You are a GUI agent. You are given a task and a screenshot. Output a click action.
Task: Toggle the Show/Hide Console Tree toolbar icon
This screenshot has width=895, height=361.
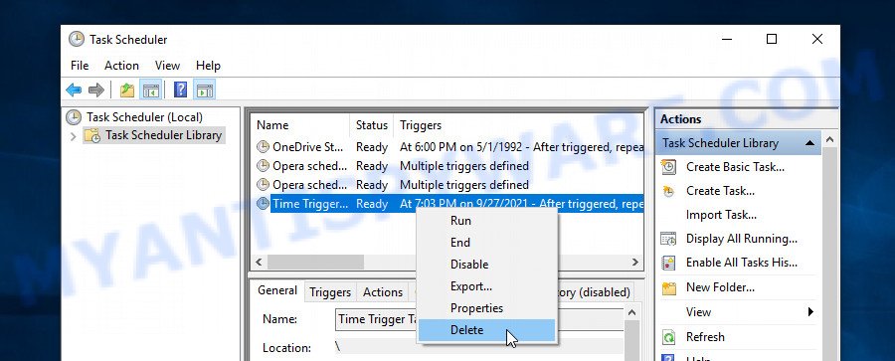coord(151,90)
